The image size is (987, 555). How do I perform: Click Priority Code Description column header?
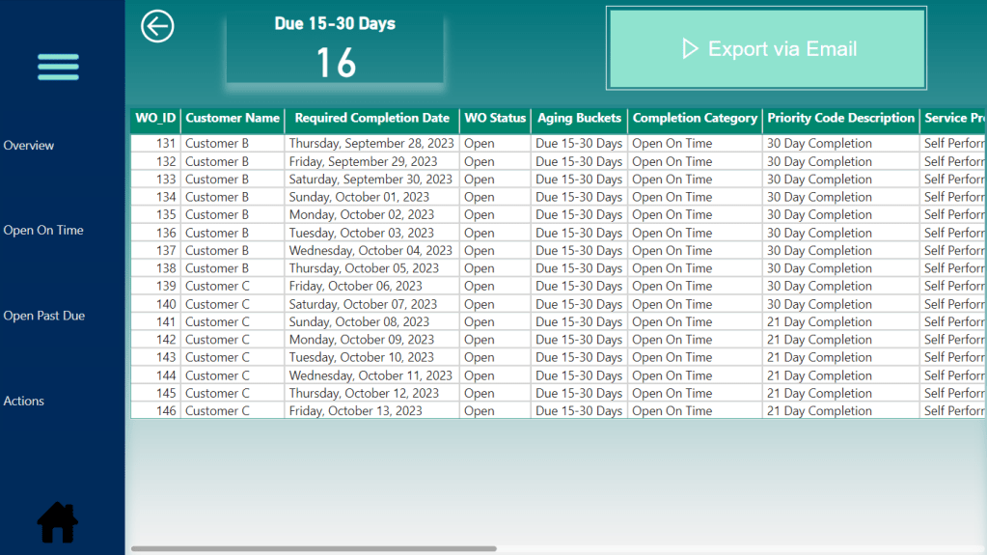click(840, 119)
